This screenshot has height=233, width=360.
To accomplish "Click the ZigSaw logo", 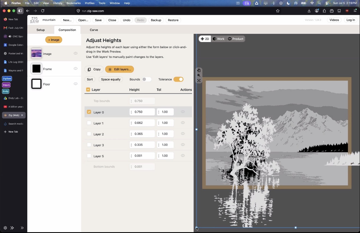I will pos(34,20).
